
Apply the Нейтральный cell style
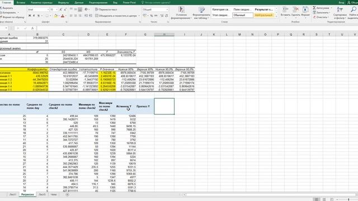tap(263, 15)
